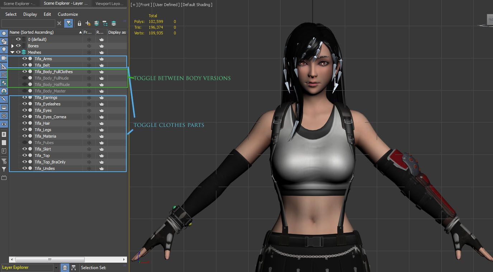Hide the Tifa_Arms object via its eye

[25, 59]
